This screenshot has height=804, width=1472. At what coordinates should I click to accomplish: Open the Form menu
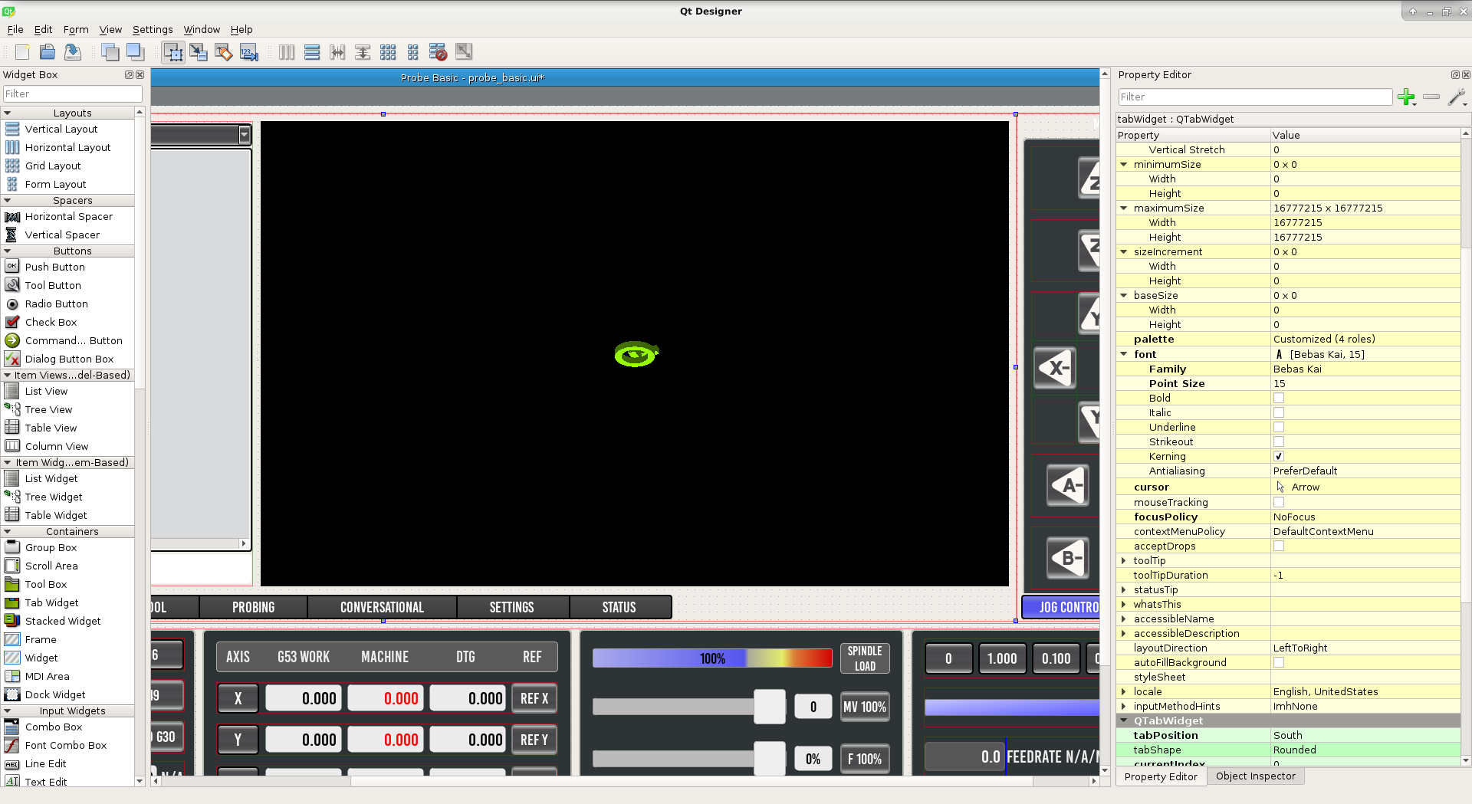click(x=76, y=29)
